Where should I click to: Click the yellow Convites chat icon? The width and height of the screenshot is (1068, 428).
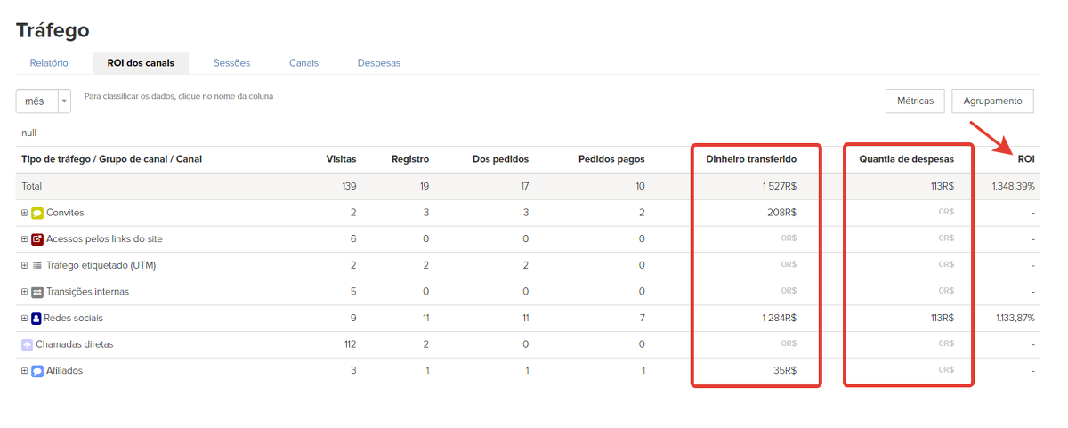tap(37, 214)
